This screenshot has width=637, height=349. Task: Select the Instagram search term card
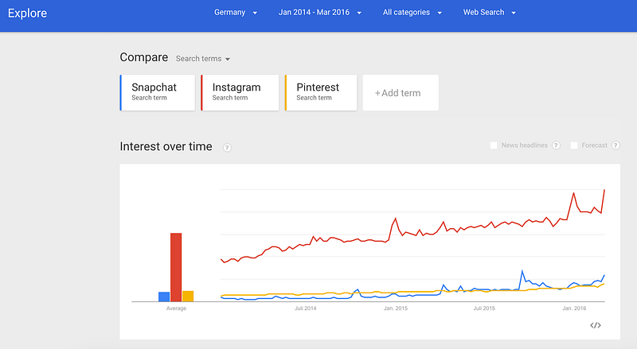coord(240,92)
